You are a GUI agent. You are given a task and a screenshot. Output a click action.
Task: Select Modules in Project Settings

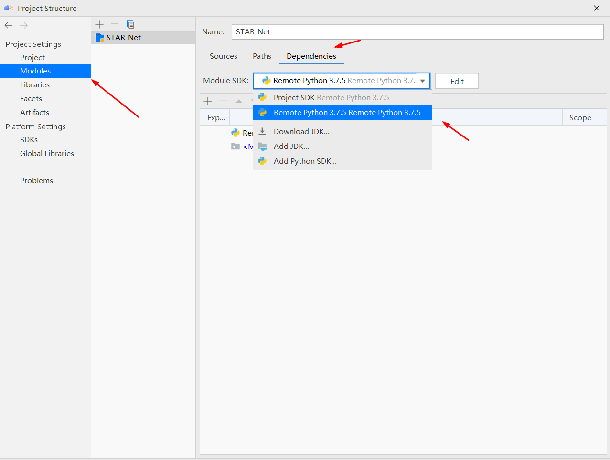coord(45,71)
